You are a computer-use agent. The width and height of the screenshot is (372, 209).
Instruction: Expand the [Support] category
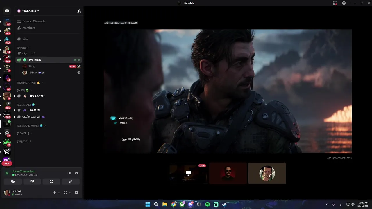pos(24,141)
